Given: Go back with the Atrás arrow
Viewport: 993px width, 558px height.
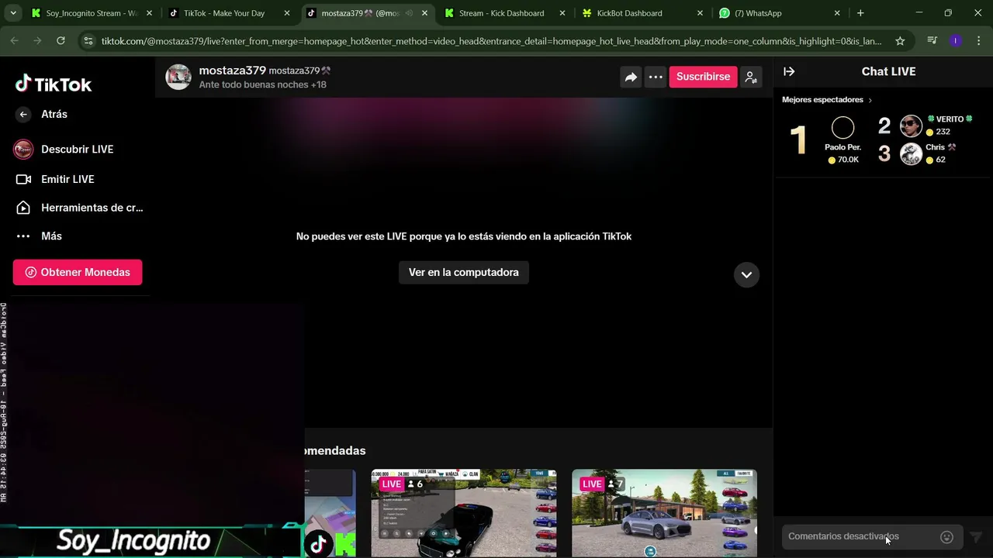Looking at the screenshot, I should coord(23,114).
